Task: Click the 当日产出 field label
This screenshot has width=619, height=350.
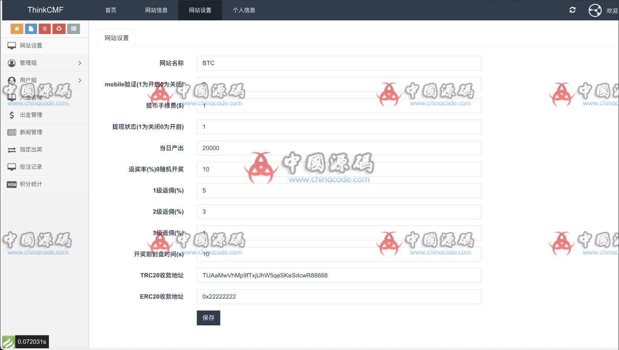Action: (x=171, y=148)
